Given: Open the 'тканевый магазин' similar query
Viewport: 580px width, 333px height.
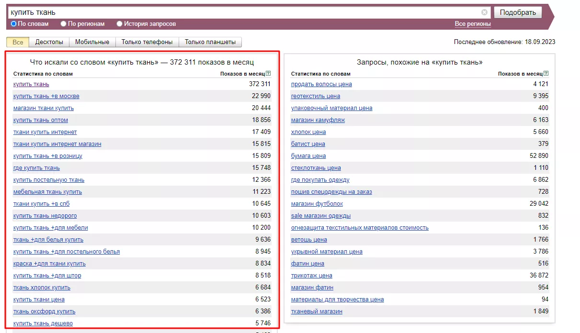Looking at the screenshot, I should pyautogui.click(x=317, y=311).
